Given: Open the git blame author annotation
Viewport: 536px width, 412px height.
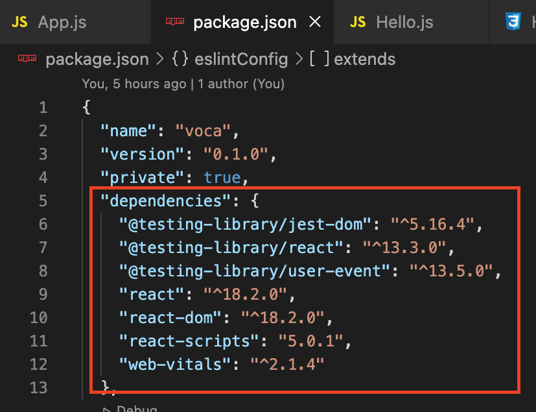Looking at the screenshot, I should point(183,84).
